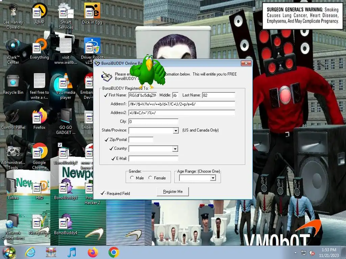Viewport: 346px width, 259px height.
Task: Open the BonziBuddy4 icon
Action: 66,224
